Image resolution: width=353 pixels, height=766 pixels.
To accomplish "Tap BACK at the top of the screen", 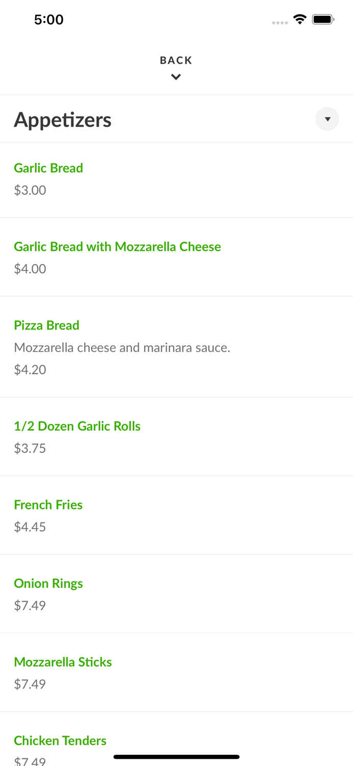I will pos(176,60).
